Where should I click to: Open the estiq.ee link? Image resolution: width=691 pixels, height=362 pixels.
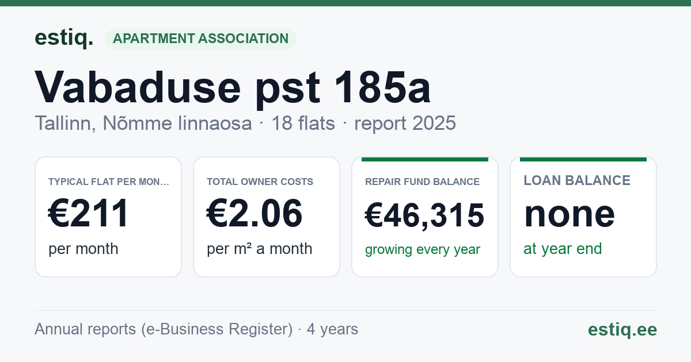(x=622, y=329)
